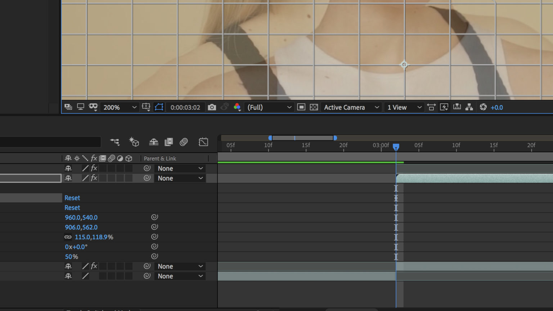Toggle the Transparency Grid
Image resolution: width=553 pixels, height=311 pixels.
314,107
